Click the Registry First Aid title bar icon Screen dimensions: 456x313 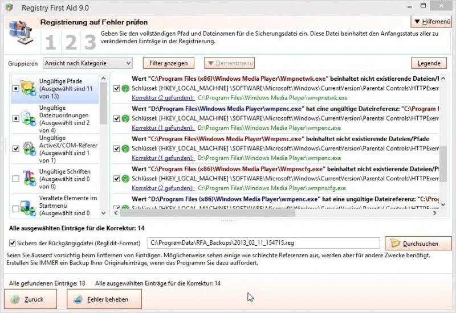coord(9,7)
